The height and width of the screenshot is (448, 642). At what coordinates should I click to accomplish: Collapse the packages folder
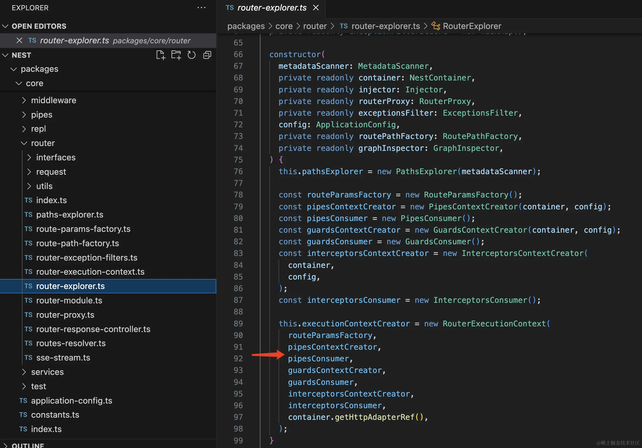click(14, 69)
